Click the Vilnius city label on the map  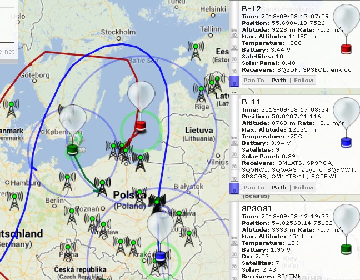217,162
